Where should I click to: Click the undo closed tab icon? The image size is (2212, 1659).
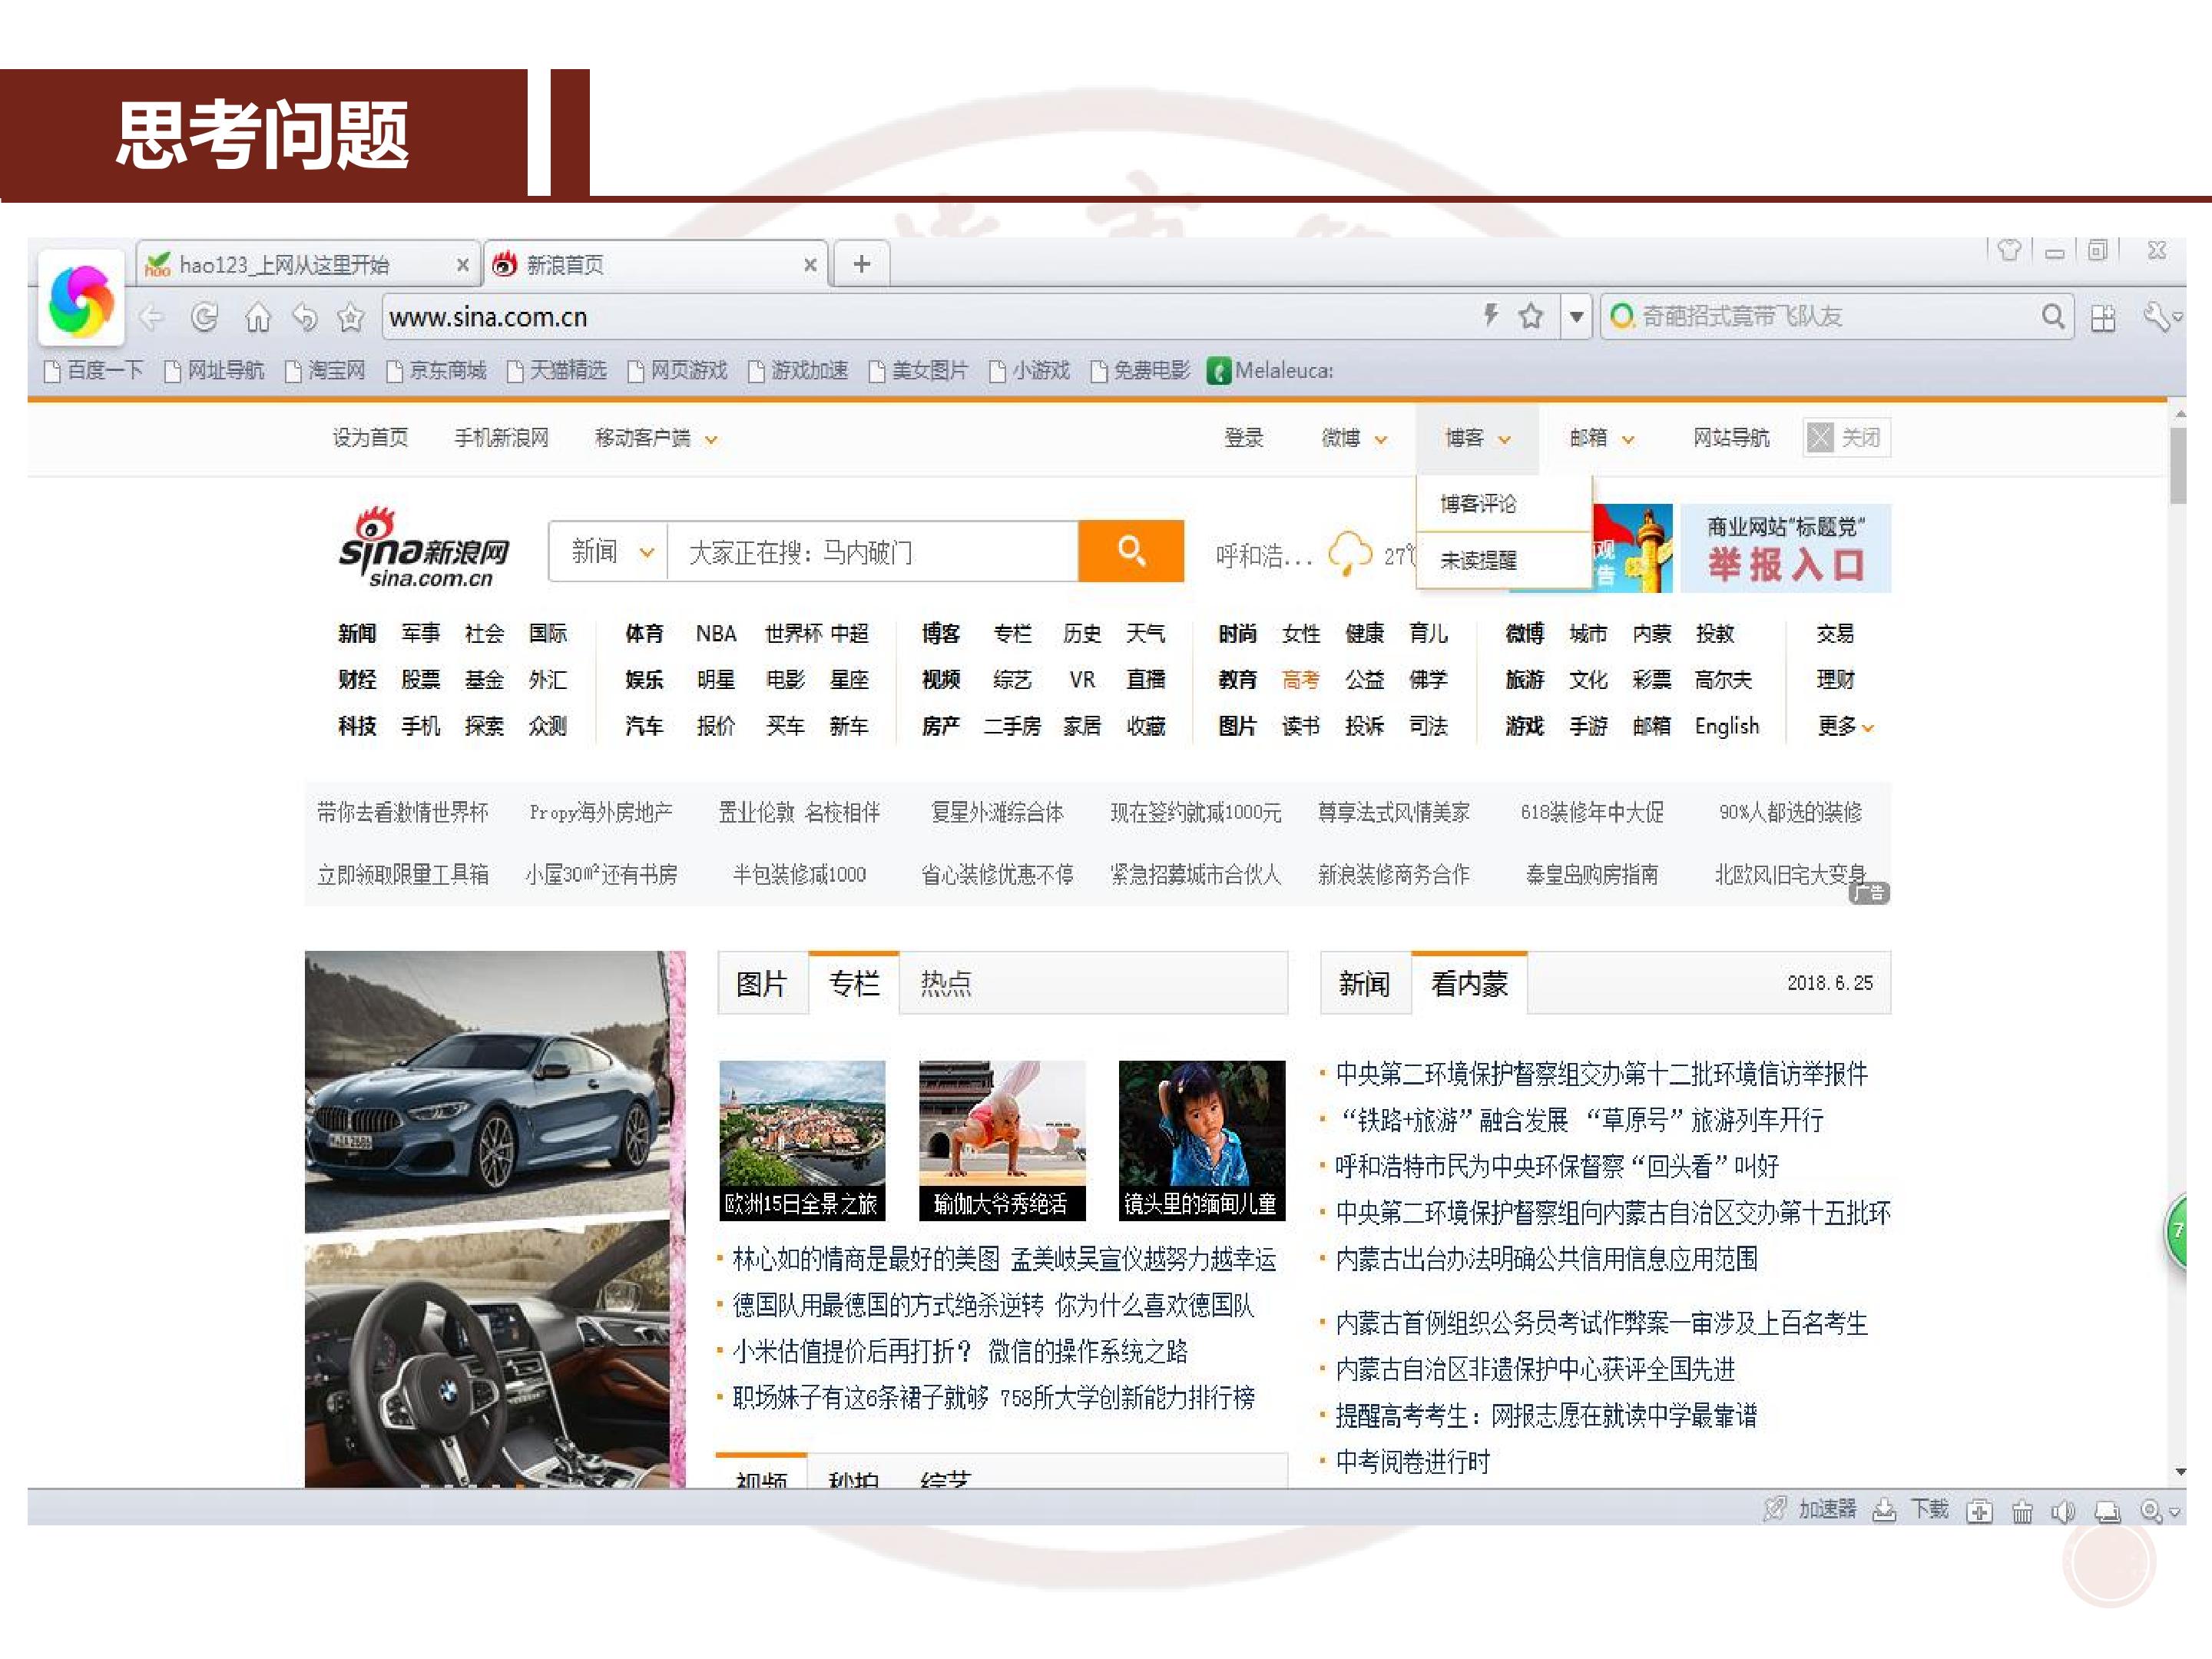pos(305,318)
